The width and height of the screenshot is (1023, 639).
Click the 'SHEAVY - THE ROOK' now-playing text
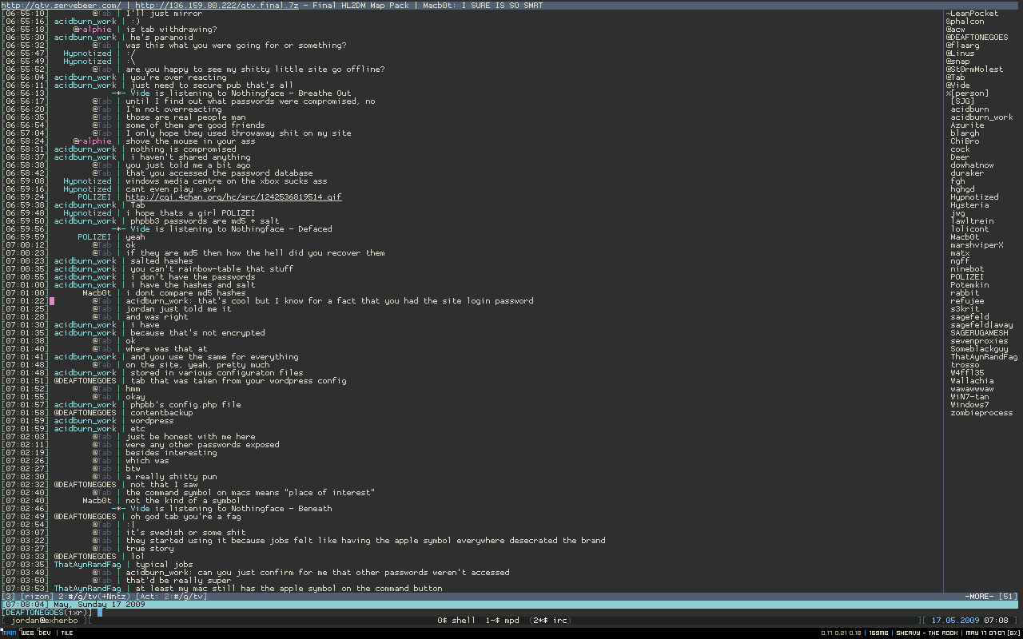(928, 633)
